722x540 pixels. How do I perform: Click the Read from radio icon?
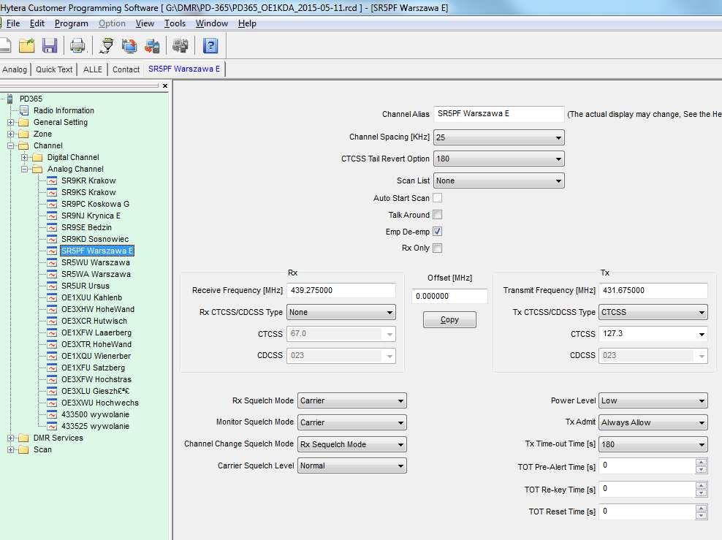[x=129, y=45]
